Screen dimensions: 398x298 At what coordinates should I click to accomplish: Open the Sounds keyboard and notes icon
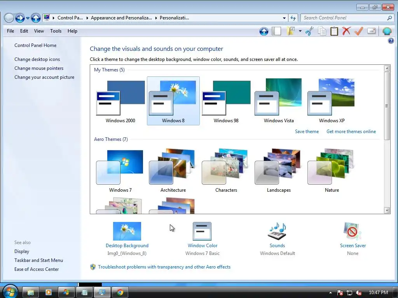[x=277, y=231]
